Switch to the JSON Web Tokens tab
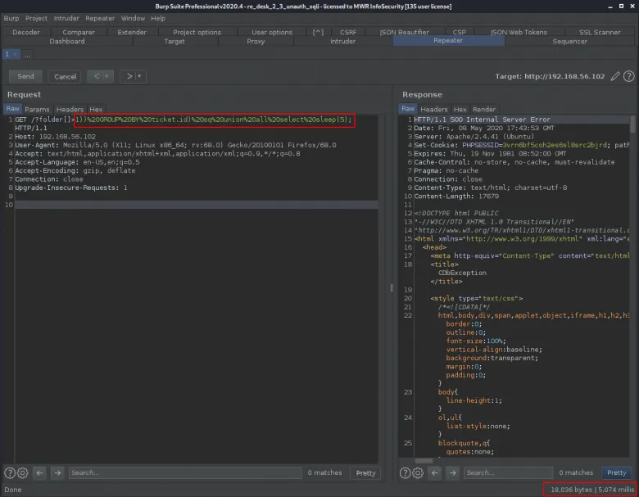Screen dimensions: 639x497 [519, 32]
